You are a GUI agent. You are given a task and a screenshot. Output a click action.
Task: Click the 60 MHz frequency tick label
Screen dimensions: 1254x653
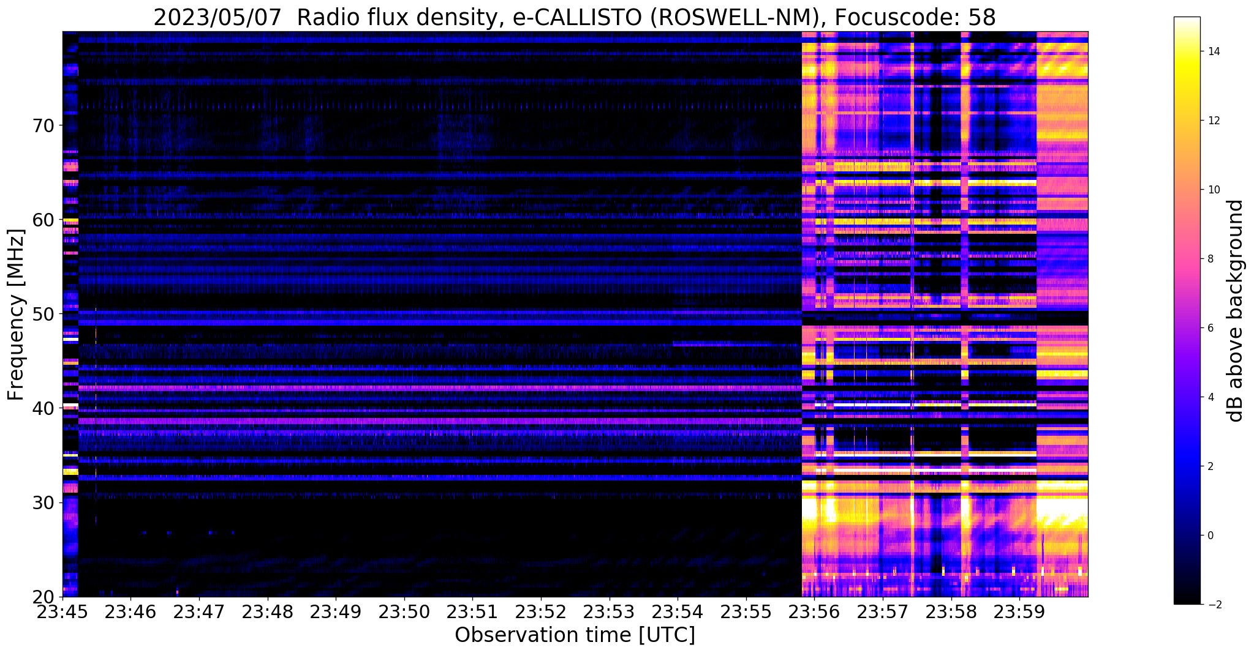tap(44, 220)
